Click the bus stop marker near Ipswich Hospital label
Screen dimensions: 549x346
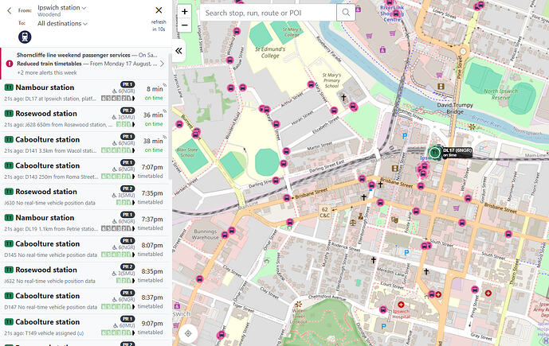tap(383, 309)
